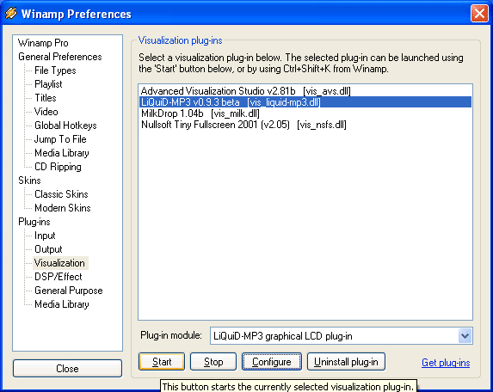The width and height of the screenshot is (493, 392).
Task: Open Modern Skins preferences
Action: (x=63, y=208)
